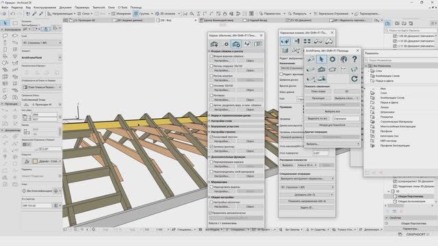Enable the Ригель изнутри checkbox
438x246 pixels.
click(211, 76)
